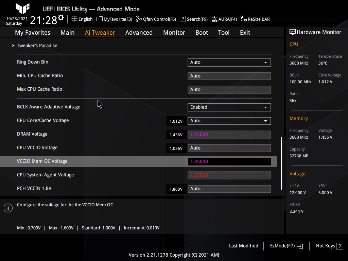
Task: Toggle the ReSize BAR icon
Action: click(243, 19)
